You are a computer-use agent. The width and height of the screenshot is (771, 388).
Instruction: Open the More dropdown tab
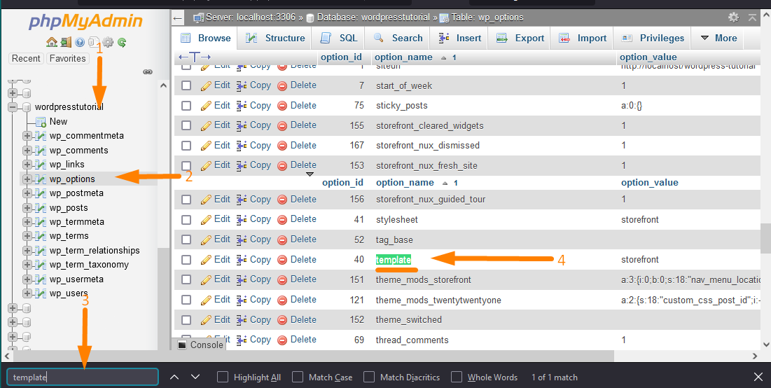(718, 38)
